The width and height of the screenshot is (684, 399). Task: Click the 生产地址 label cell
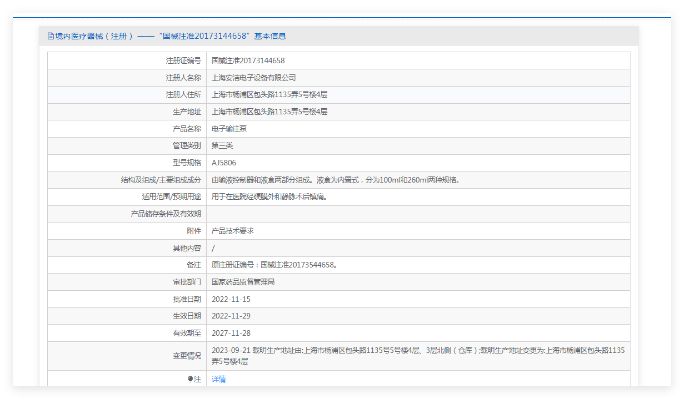127,112
